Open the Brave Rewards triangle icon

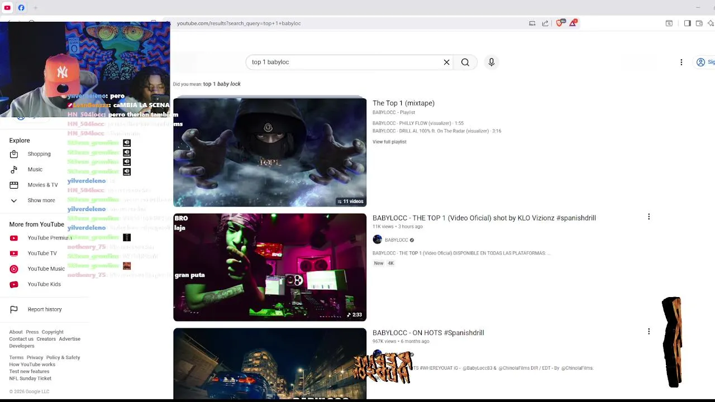573,23
